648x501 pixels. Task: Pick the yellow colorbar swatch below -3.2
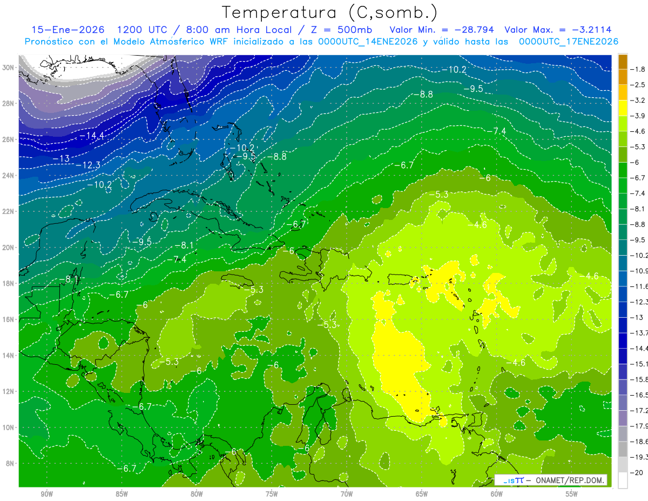(x=623, y=108)
